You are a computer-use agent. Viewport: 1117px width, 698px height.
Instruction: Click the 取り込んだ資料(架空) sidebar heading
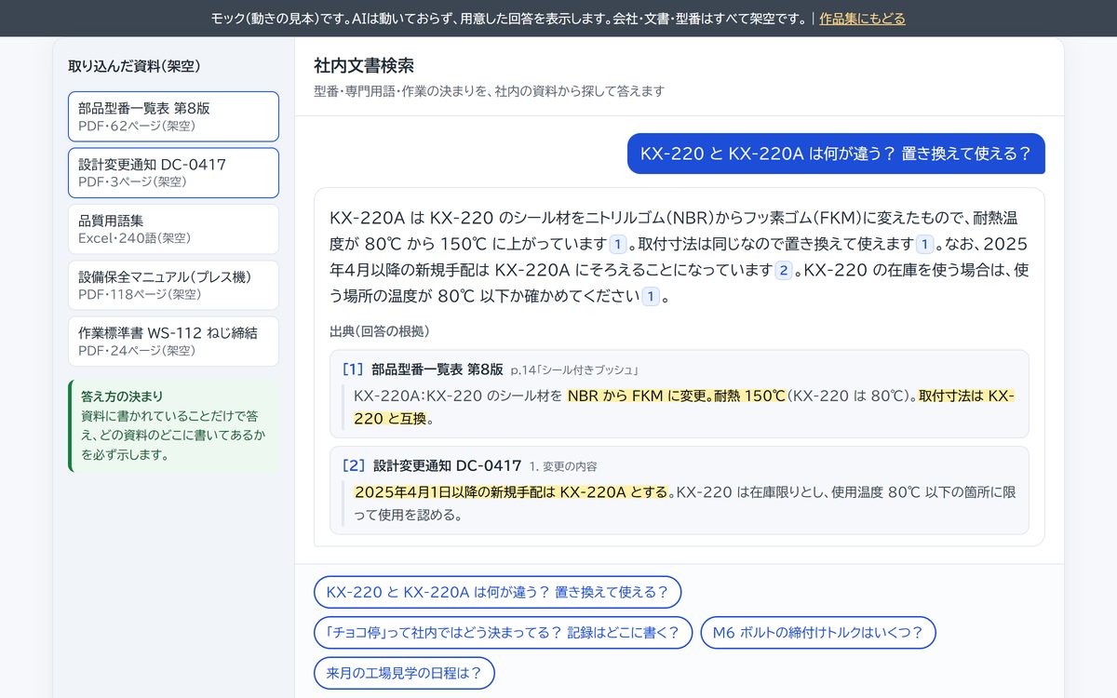pyautogui.click(x=134, y=66)
